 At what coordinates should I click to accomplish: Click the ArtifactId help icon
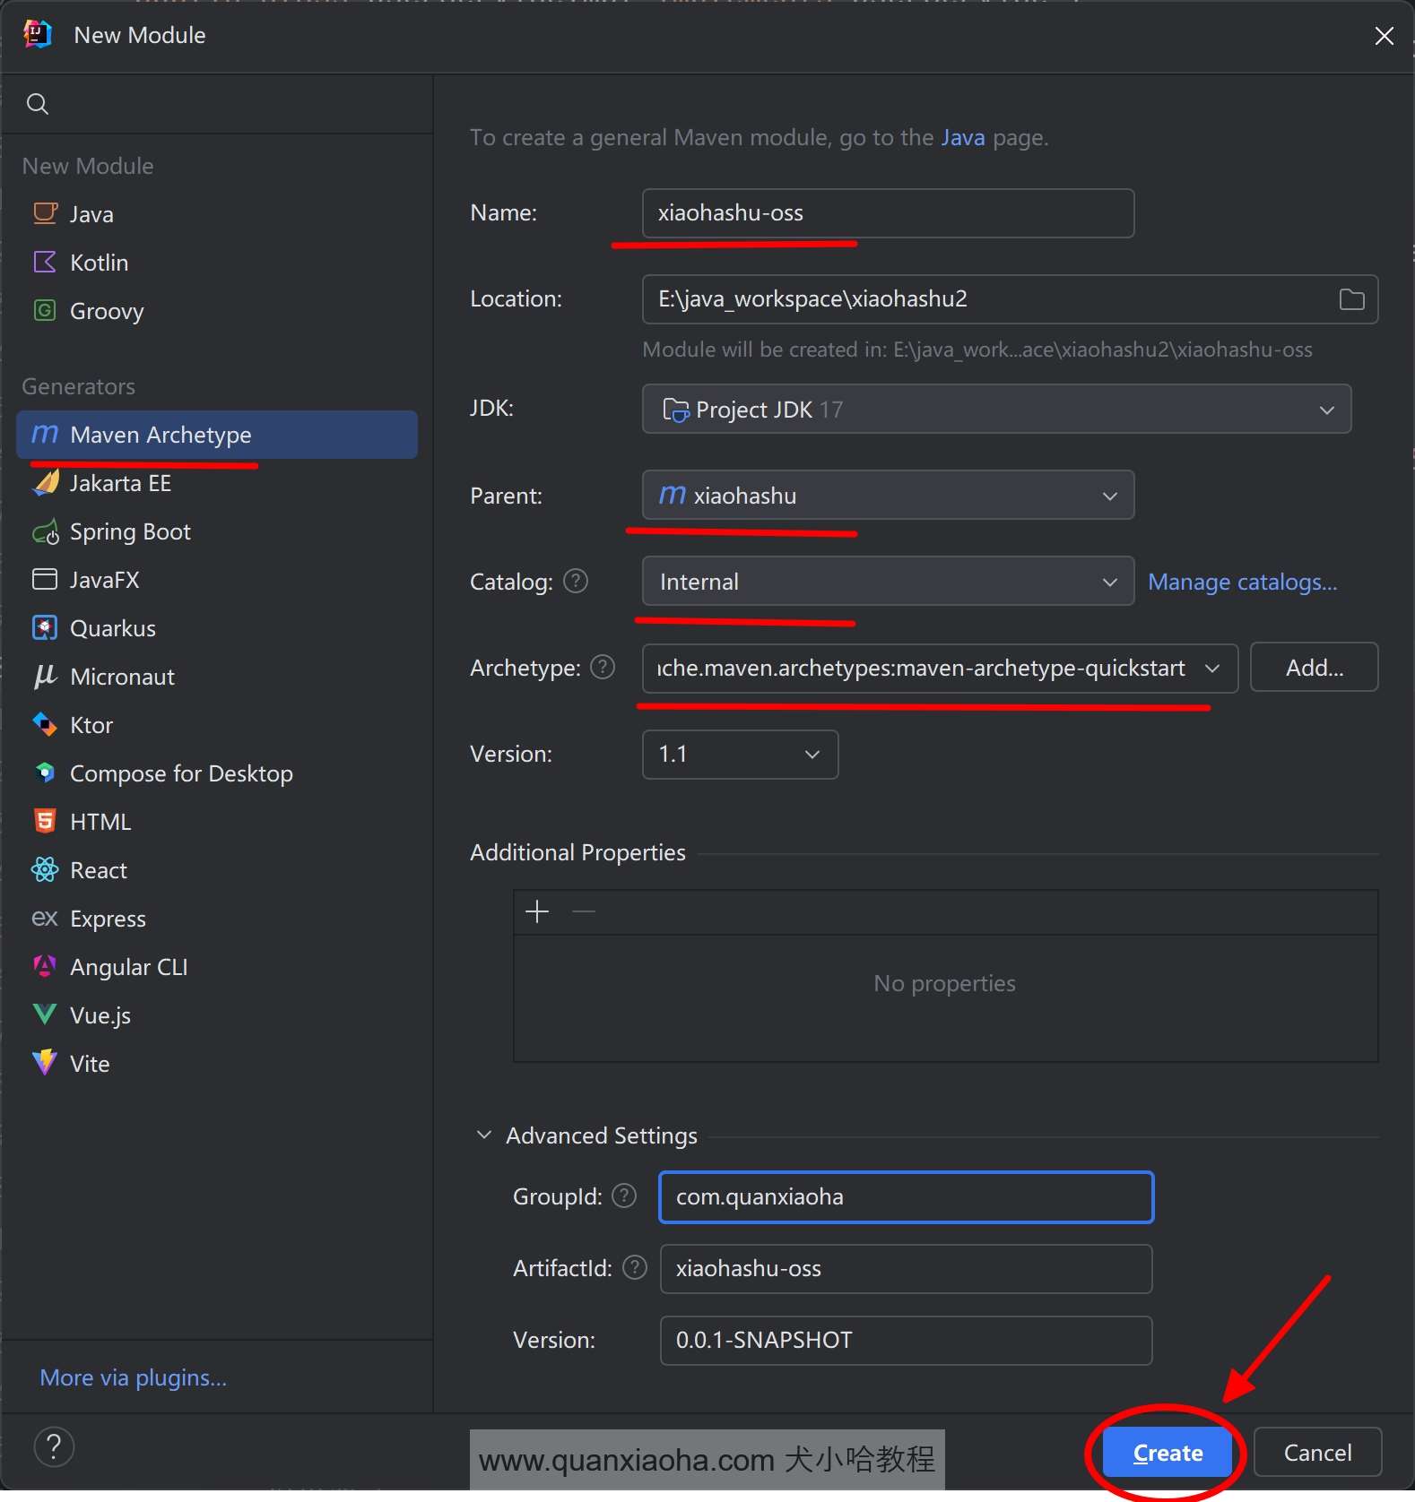635,1268
